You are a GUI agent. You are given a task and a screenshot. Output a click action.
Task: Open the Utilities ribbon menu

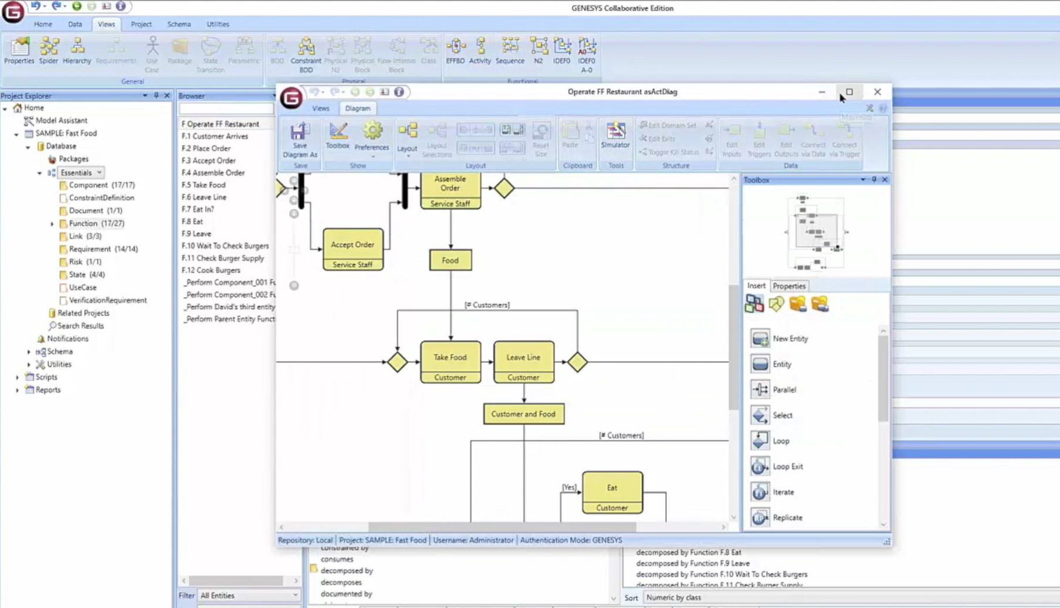217,24
